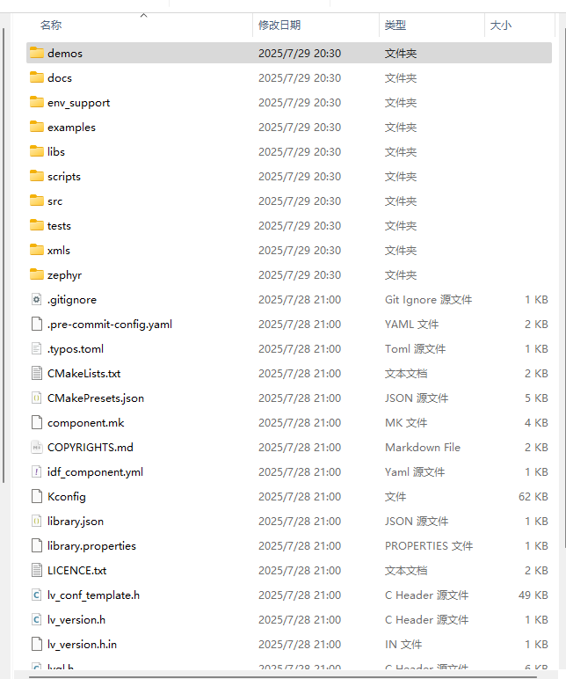Click the CMakeLists.txt text file icon

(36, 373)
